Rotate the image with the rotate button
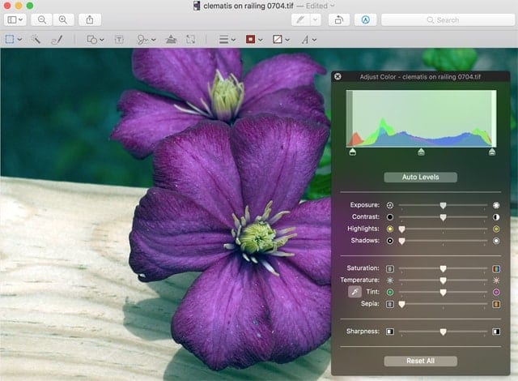Viewport: 518px width, 381px height. pyautogui.click(x=338, y=19)
